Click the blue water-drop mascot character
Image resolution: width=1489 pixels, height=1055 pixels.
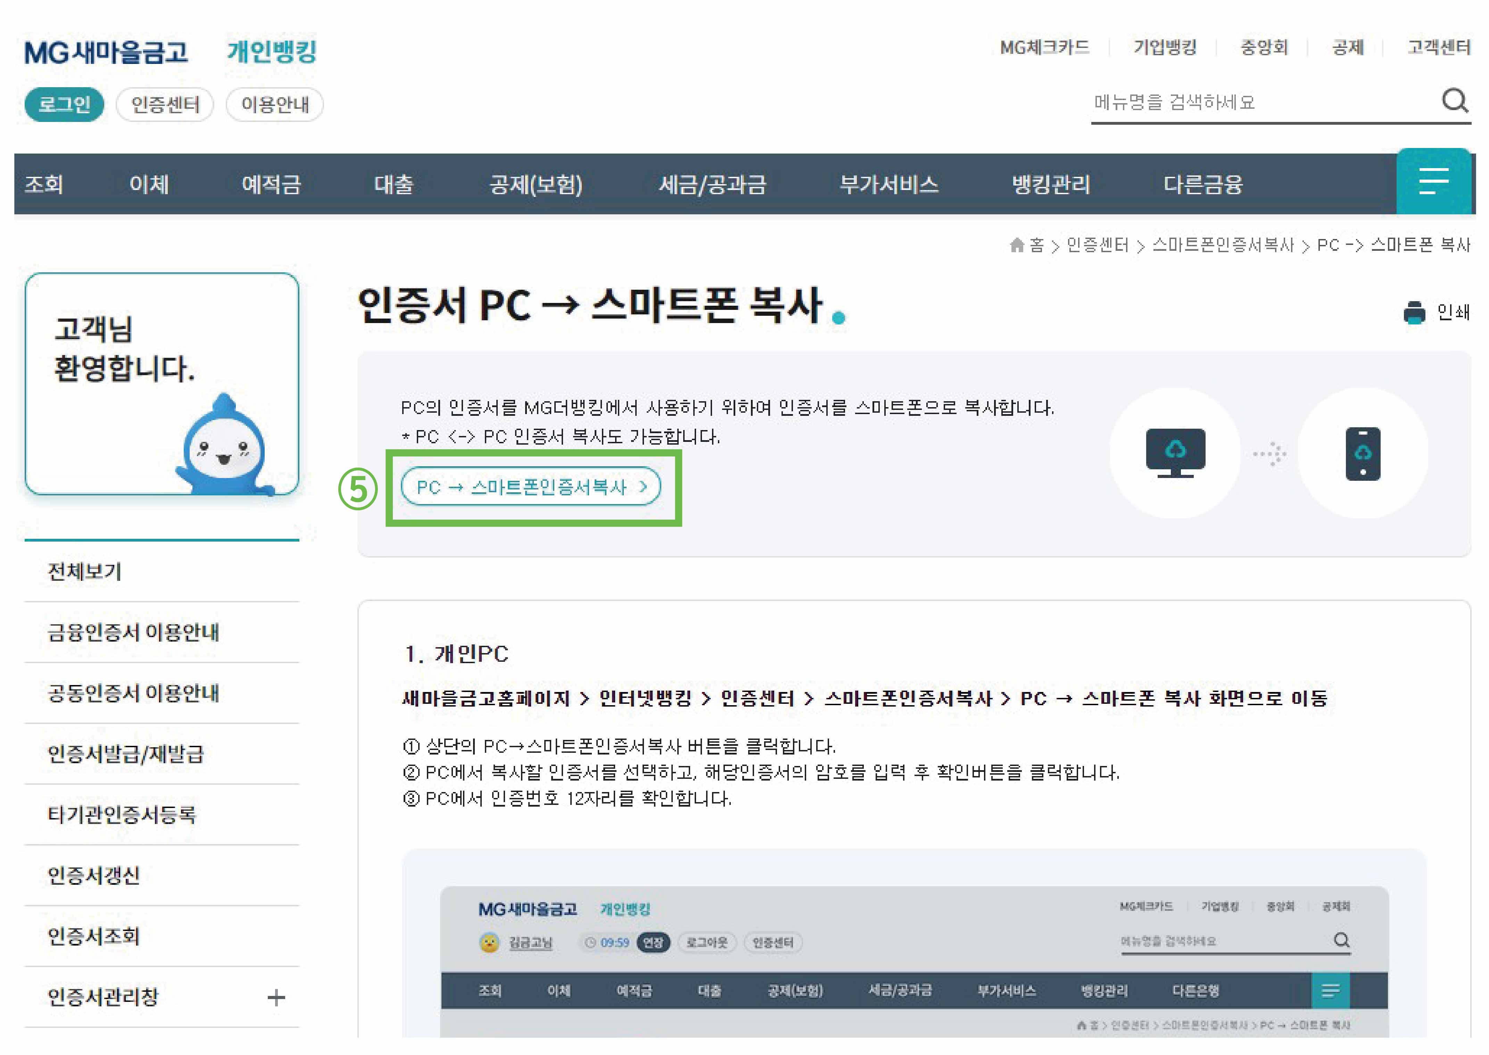[x=224, y=445]
